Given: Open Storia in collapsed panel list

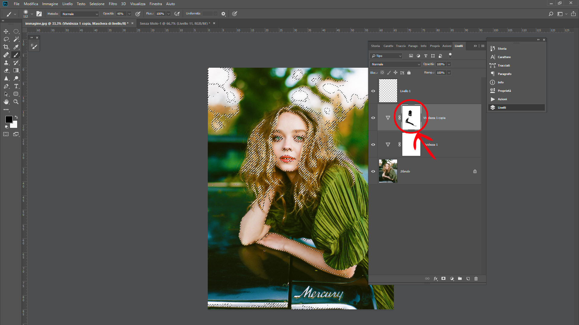Looking at the screenshot, I should [x=502, y=48].
